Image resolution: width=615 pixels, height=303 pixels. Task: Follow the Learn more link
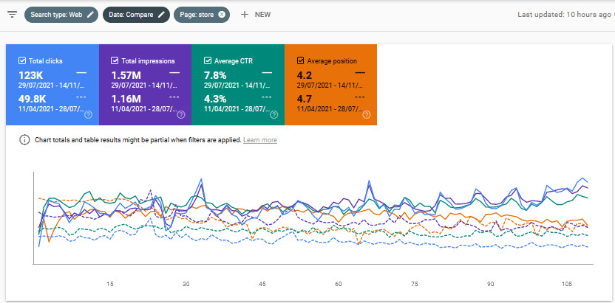(x=260, y=140)
